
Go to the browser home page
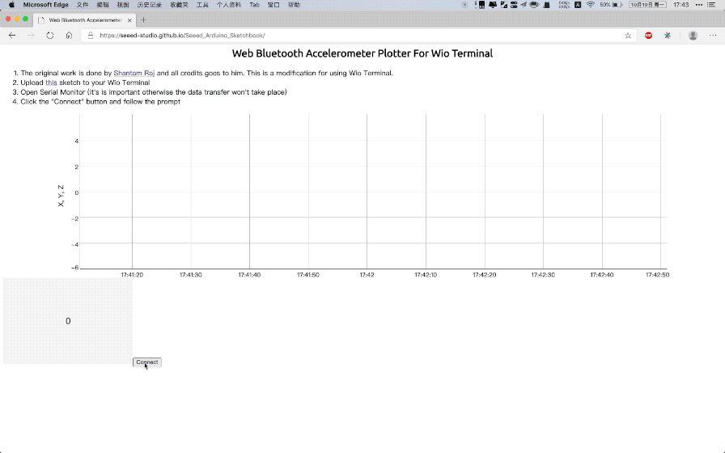pyautogui.click(x=69, y=35)
